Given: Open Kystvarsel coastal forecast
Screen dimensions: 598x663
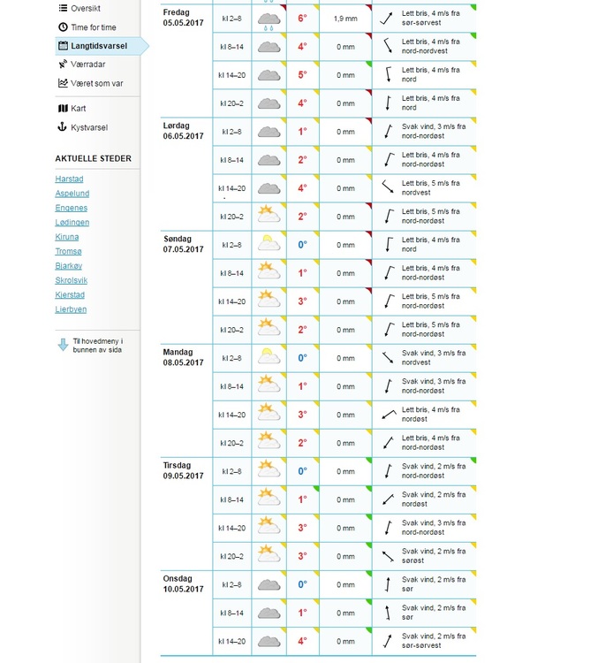Looking at the screenshot, I should click(x=89, y=127).
